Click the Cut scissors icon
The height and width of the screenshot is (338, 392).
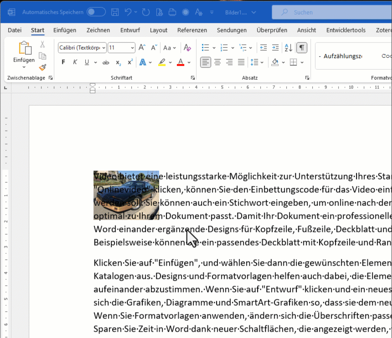click(42, 45)
